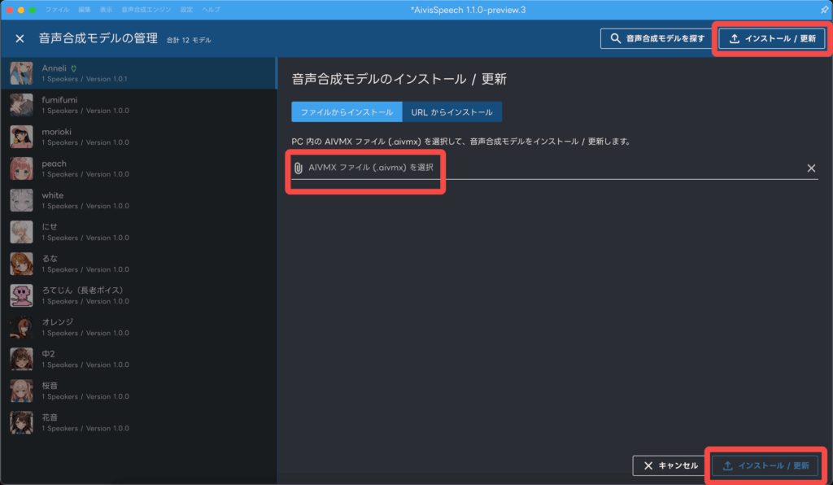Open the ファイル menu

(x=57, y=10)
